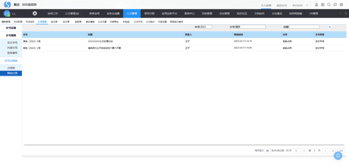Open the settings gear icon
This screenshot has width=349, height=167.
(x=341, y=5)
